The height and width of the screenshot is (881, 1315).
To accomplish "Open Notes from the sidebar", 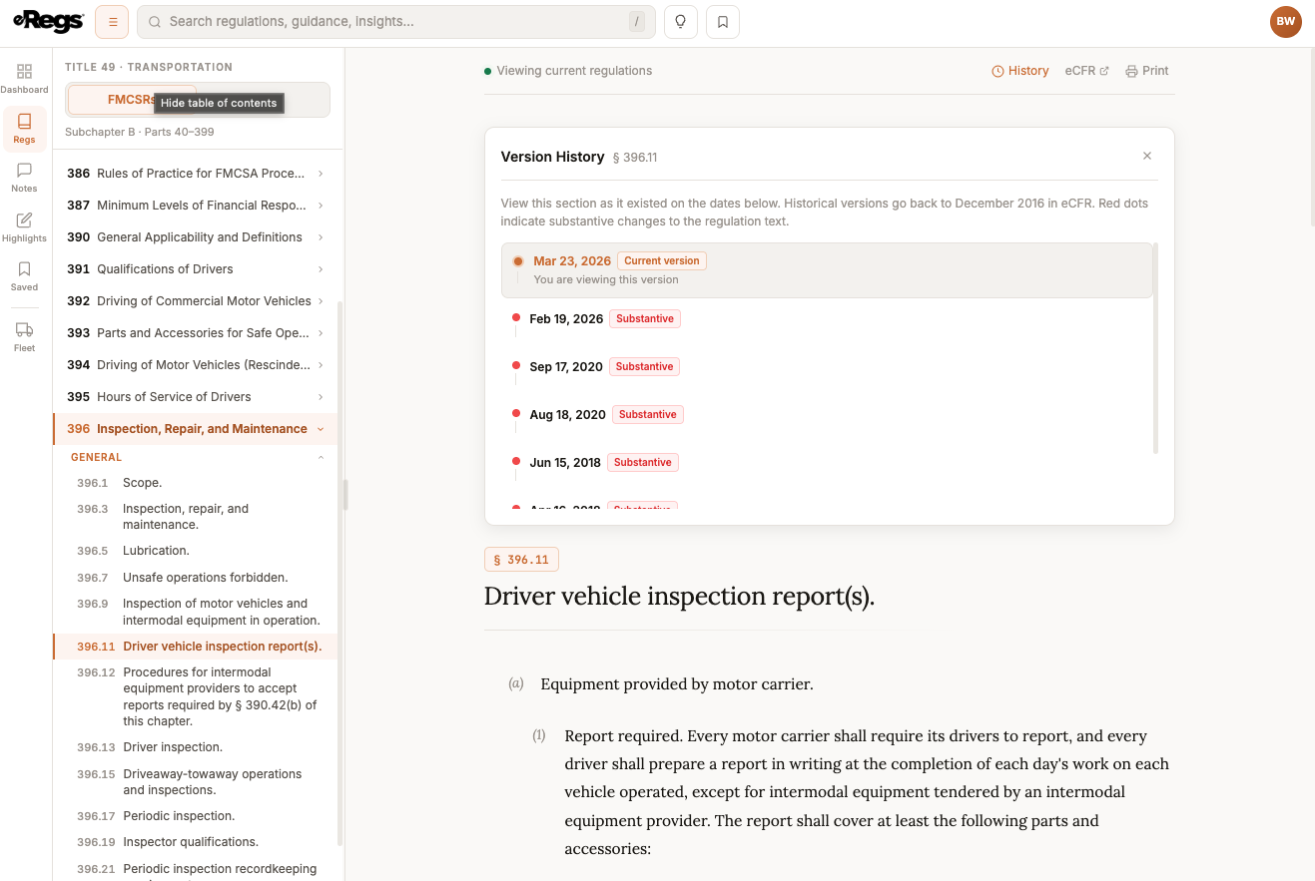I will (24, 178).
